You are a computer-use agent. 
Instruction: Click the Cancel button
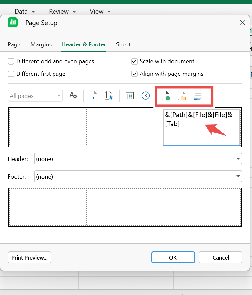[221, 257]
